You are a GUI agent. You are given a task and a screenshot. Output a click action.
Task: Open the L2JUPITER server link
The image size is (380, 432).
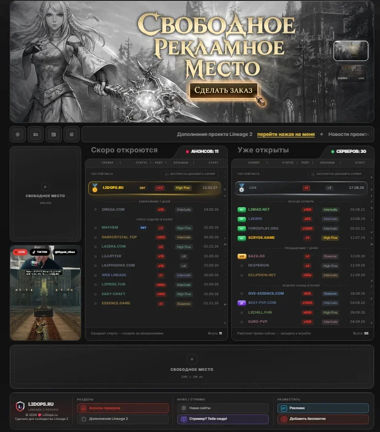coord(111,256)
